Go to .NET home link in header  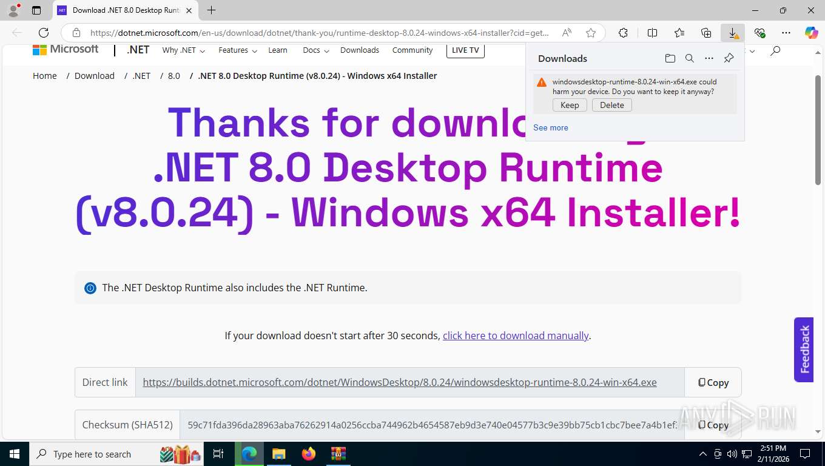(x=138, y=50)
